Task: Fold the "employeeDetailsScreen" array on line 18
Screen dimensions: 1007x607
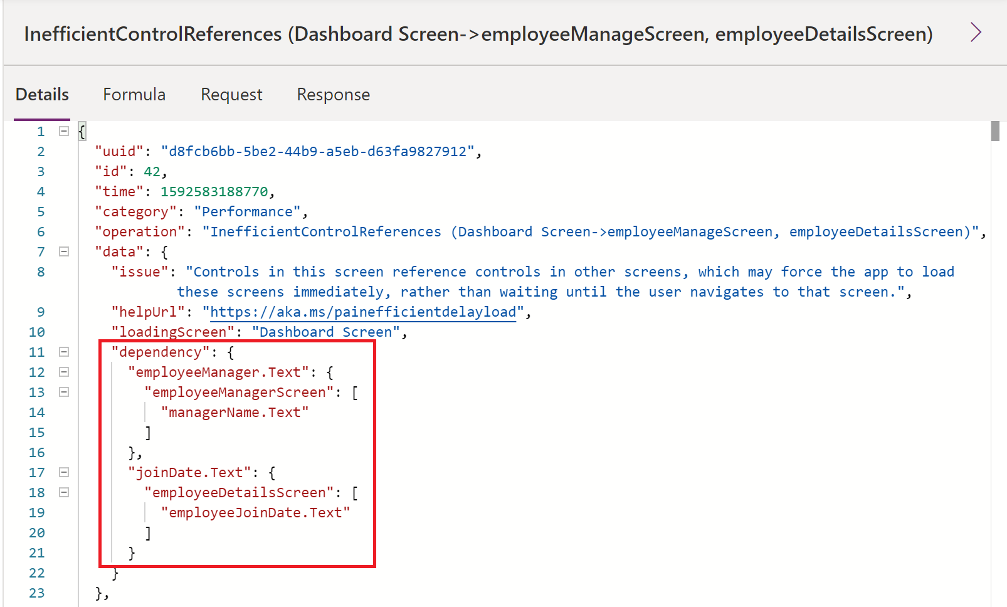Action: coord(64,492)
